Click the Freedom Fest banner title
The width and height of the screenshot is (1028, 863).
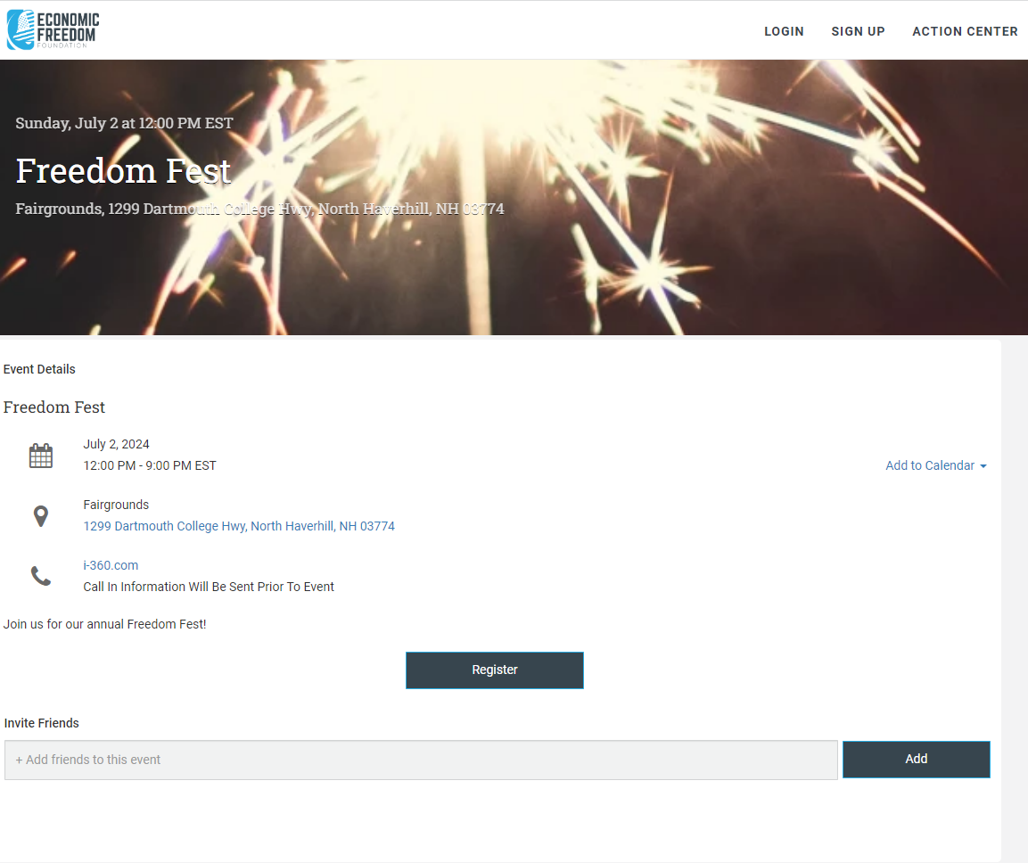click(123, 171)
